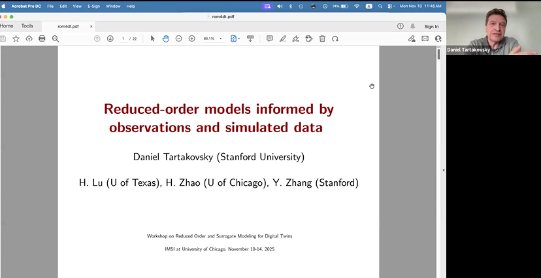Click the upload to cloud icon

tap(29, 39)
